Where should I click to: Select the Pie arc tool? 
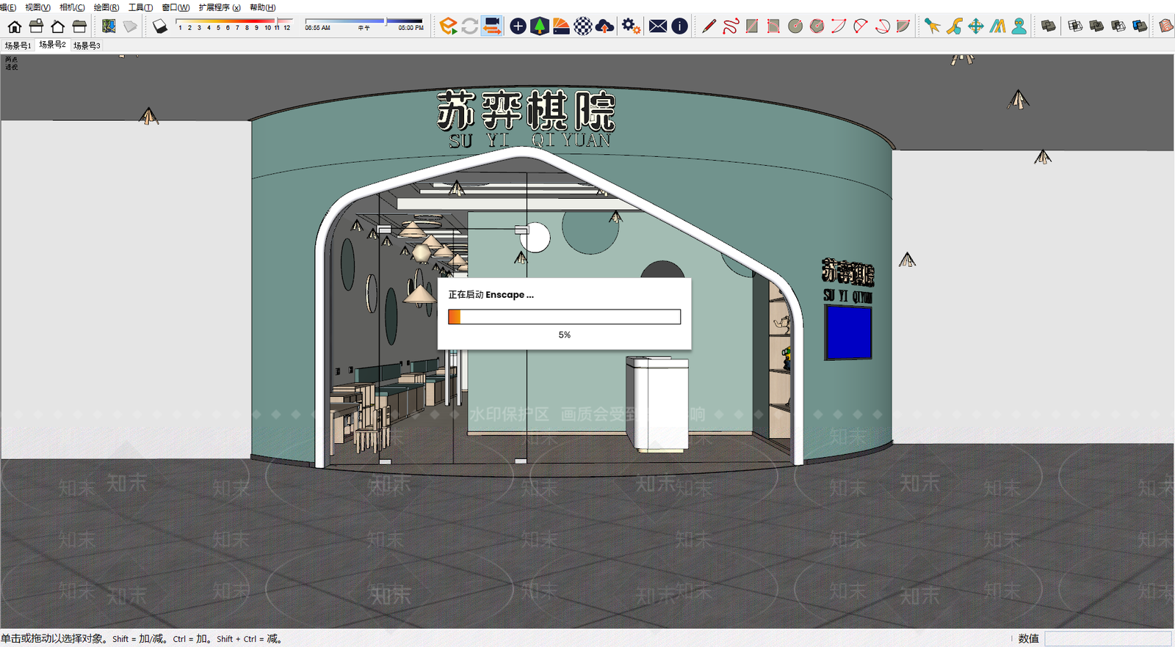903,26
